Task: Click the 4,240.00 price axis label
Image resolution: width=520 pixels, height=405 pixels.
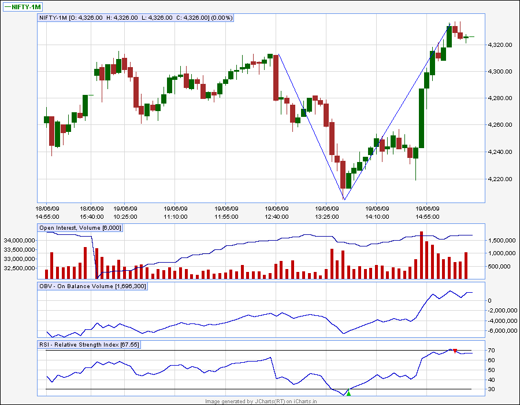Action: (x=500, y=152)
